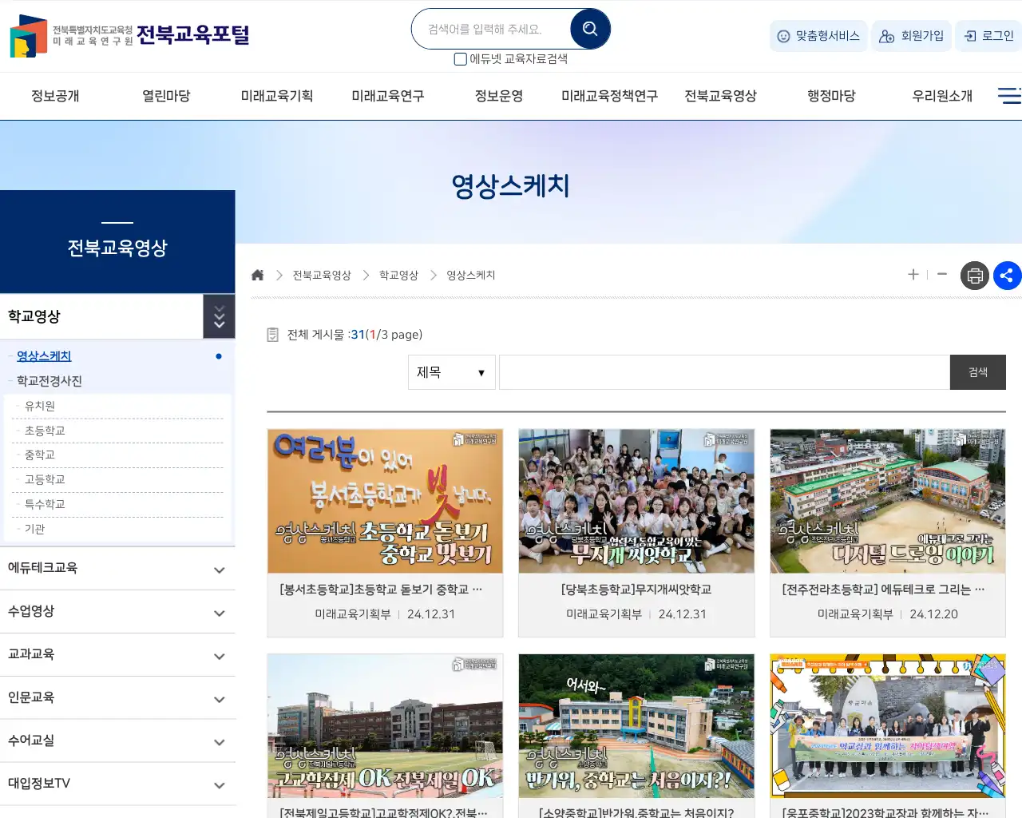Viewport: 1022px width, 818px height.
Task: Open the 당북초등학교 무지개씨앗학교 video thumbnail
Action: (x=636, y=501)
